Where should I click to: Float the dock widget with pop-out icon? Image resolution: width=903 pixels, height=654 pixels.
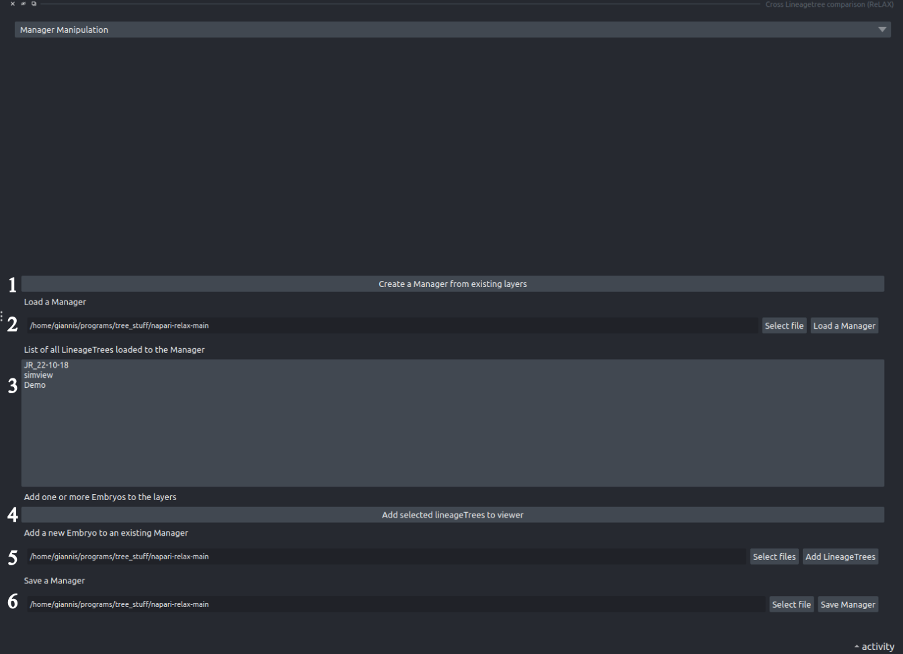click(x=34, y=4)
